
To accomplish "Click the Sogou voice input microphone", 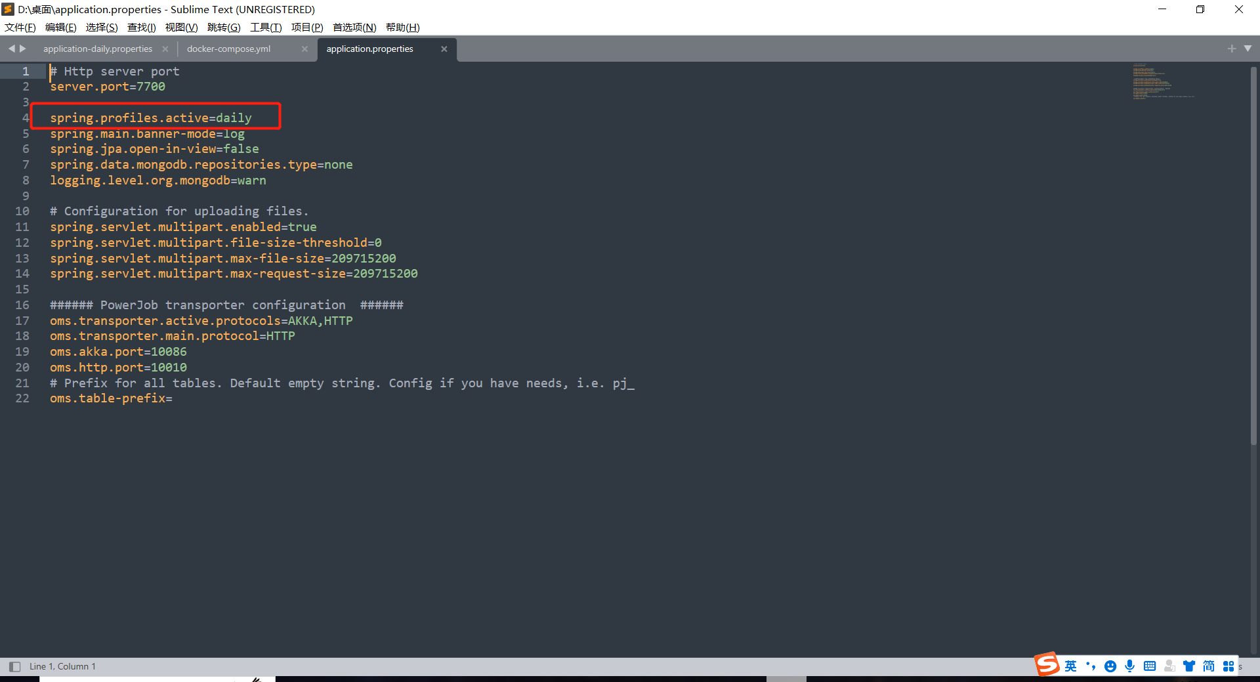I will click(1129, 666).
